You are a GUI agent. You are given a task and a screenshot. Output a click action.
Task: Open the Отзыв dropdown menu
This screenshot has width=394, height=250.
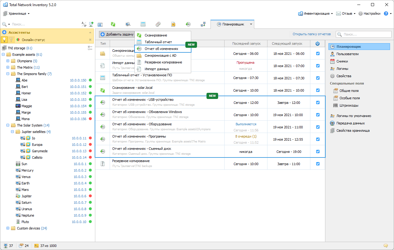pos(346,13)
